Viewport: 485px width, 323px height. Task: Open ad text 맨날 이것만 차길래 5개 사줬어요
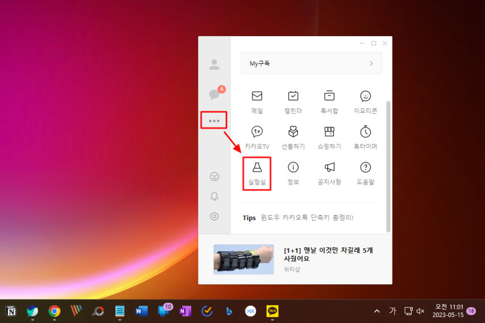[328, 254]
